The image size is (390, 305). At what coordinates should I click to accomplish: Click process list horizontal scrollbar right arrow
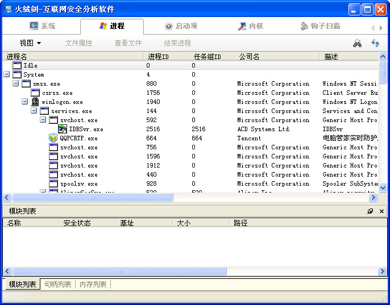click(373, 197)
